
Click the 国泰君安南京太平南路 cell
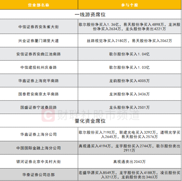coord(39,94)
